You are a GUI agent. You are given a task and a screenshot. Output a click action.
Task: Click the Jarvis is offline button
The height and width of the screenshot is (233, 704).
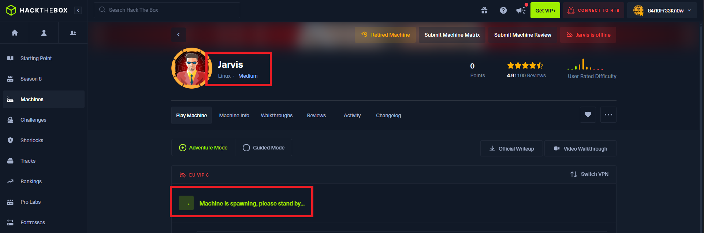pyautogui.click(x=588, y=35)
